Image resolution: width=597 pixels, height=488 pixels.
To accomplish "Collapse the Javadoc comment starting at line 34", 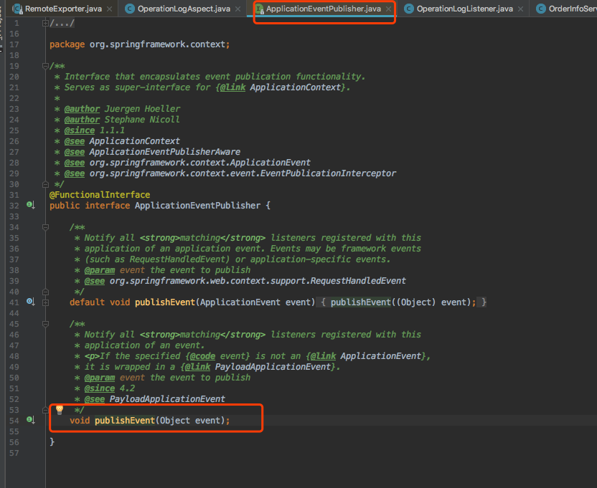I will click(x=67, y=227).
